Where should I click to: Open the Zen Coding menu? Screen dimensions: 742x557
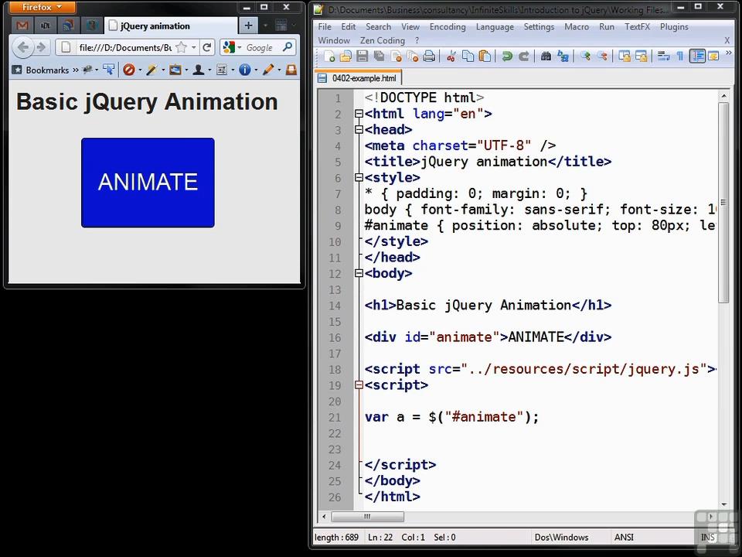(x=383, y=41)
